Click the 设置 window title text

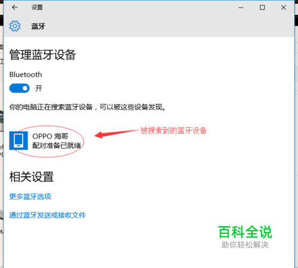[x=37, y=7]
